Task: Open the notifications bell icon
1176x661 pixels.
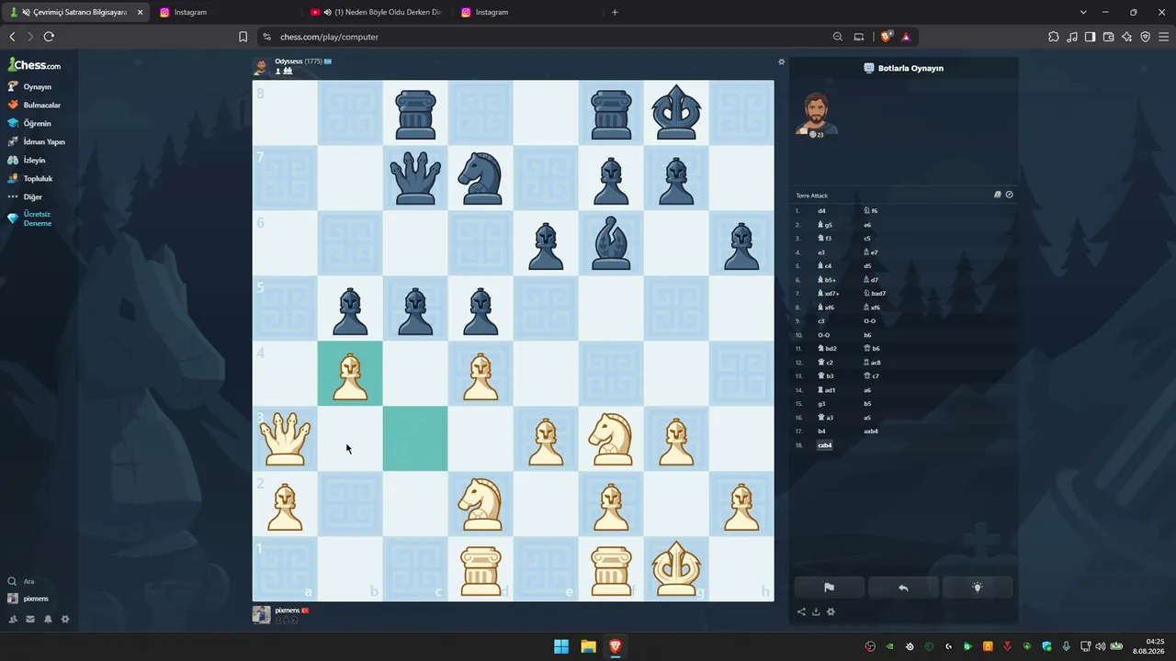Action: 48,619
